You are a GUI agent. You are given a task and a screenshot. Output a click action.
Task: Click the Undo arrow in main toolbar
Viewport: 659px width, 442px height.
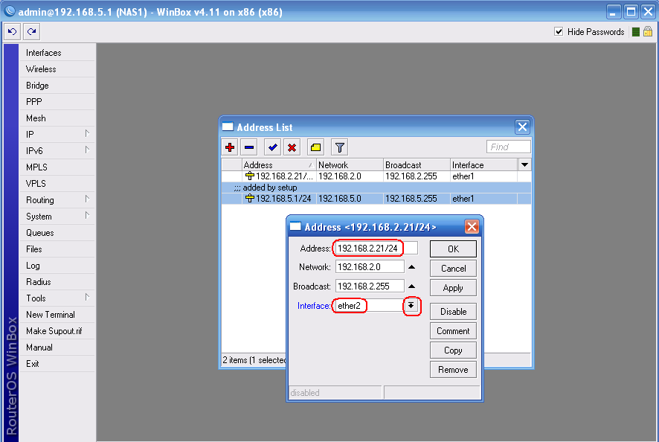[12, 31]
